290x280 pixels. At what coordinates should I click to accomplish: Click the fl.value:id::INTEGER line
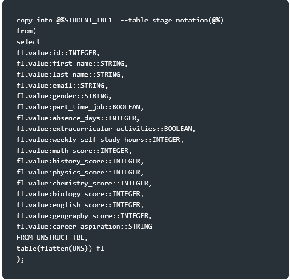coord(58,53)
